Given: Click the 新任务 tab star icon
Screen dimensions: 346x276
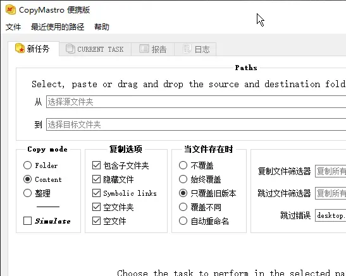Looking at the screenshot, I should click(x=20, y=48).
